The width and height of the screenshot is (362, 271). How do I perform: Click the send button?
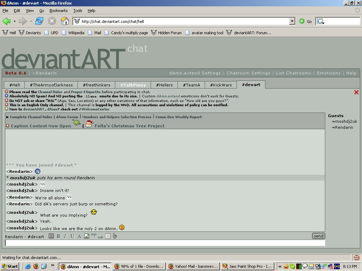319,236
